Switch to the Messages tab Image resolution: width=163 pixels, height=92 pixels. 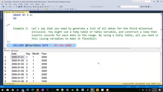point(15,51)
